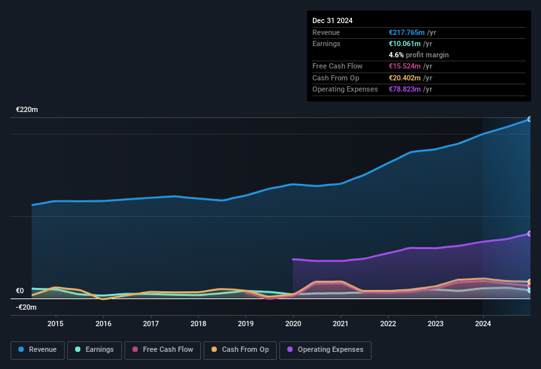Click the €220m y-axis label
Screen dimensions: 541x369
click(27, 109)
